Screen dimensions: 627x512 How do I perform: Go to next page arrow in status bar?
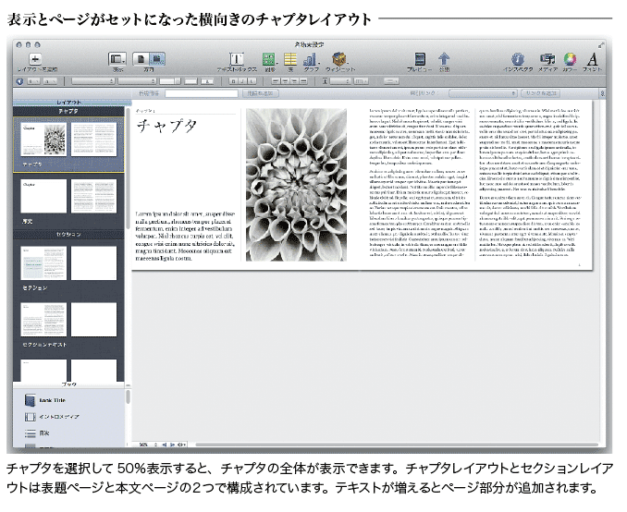click(172, 445)
